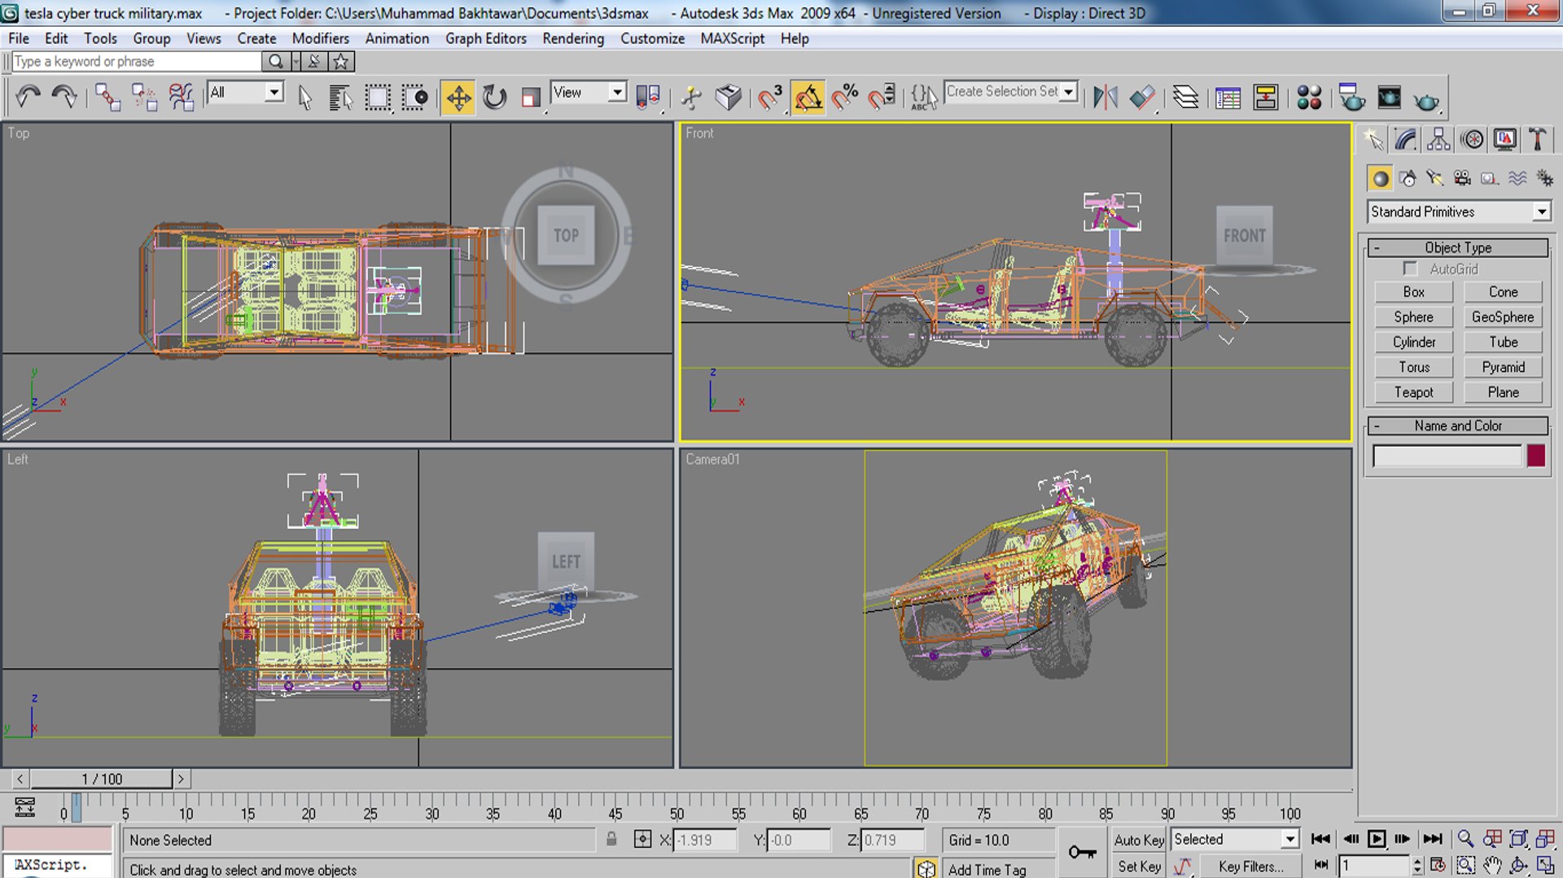Viewport: 1563px width, 878px height.
Task: Open the Layer Manager
Action: click(x=1185, y=98)
